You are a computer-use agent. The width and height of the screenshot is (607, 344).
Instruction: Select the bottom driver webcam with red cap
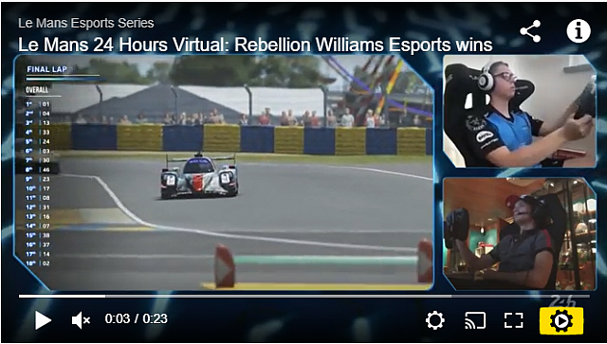tap(519, 234)
